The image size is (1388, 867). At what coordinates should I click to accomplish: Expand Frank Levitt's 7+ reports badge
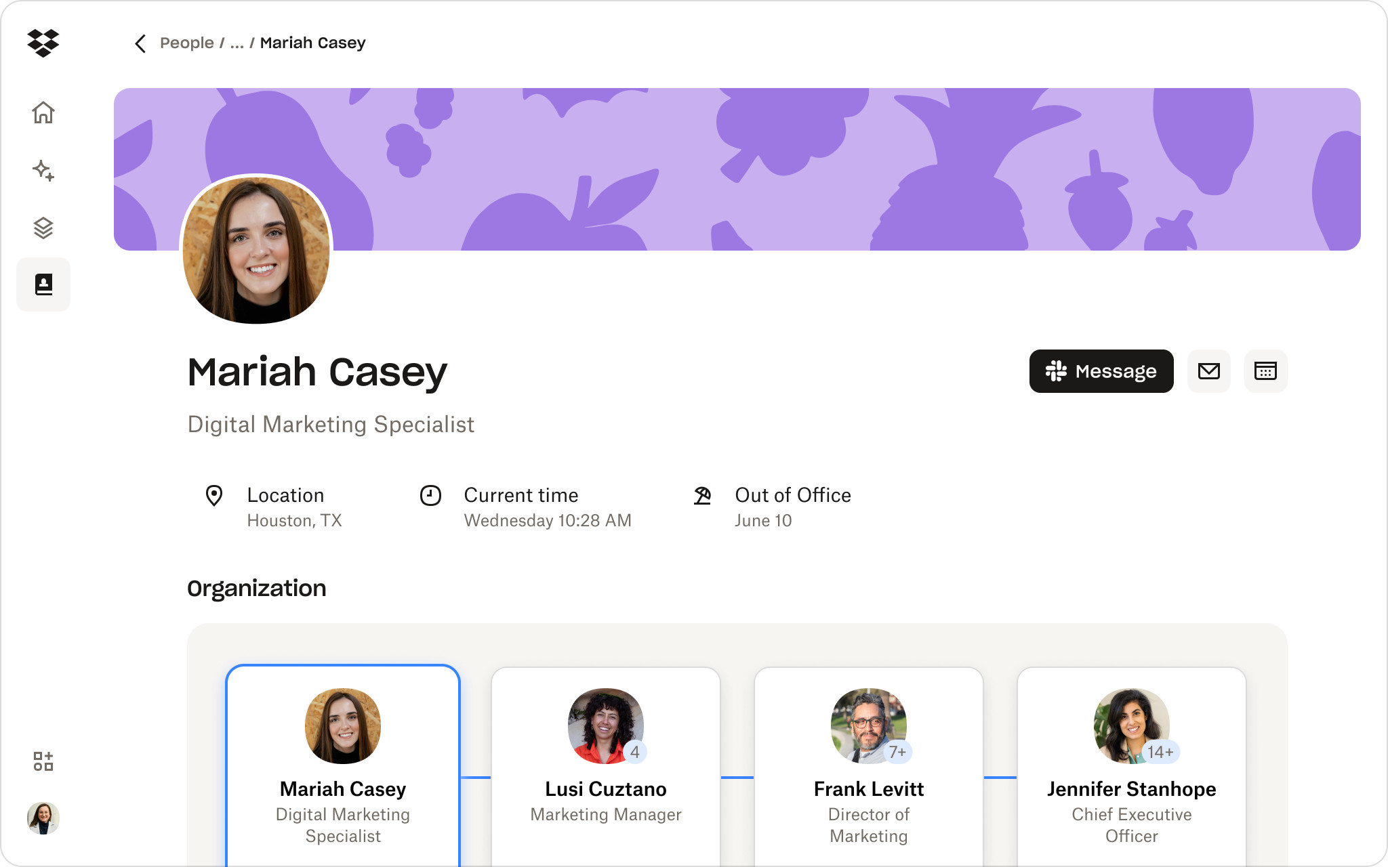tap(897, 752)
